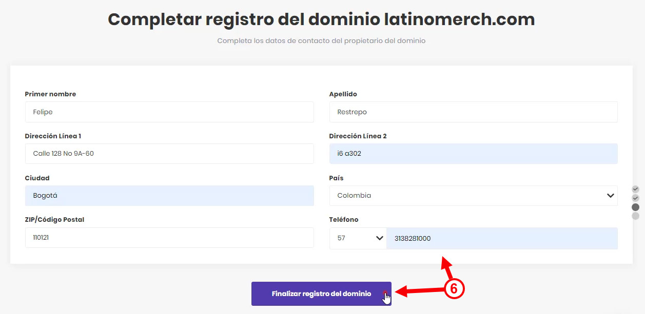
Task: Click the last light-gray step dot
Action: point(635,216)
